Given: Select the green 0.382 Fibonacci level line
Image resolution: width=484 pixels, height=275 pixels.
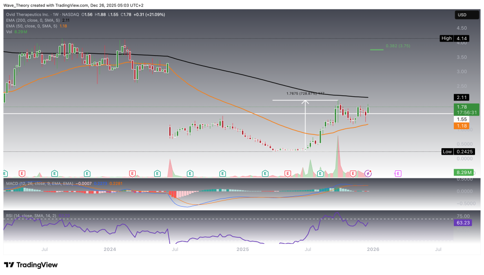Looking at the screenshot, I should (377, 49).
